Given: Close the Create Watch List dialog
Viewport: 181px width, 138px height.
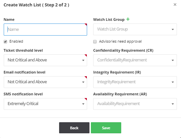Looking at the screenshot, I should pyautogui.click(x=175, y=5).
